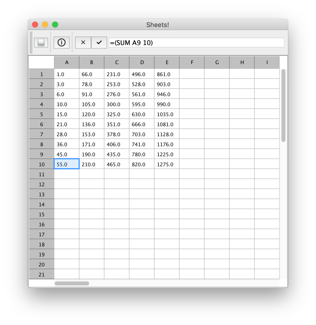
Task: Select cell containing 630.0
Action: (142, 114)
